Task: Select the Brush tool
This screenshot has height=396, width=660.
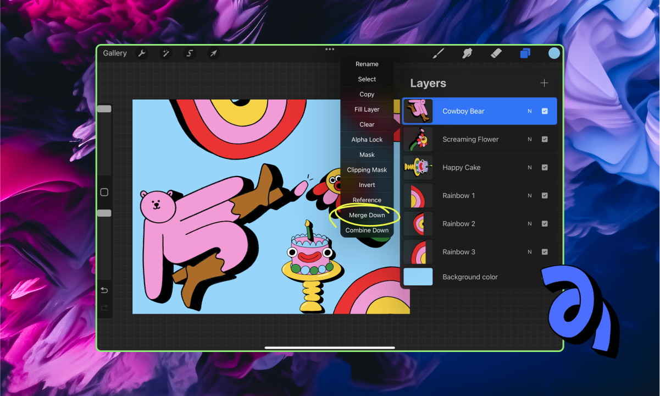Action: coord(438,53)
